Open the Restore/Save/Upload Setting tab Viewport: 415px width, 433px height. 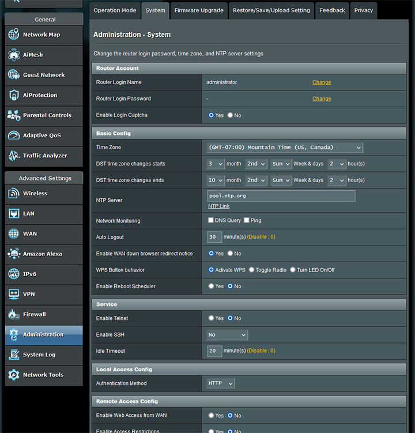(271, 10)
